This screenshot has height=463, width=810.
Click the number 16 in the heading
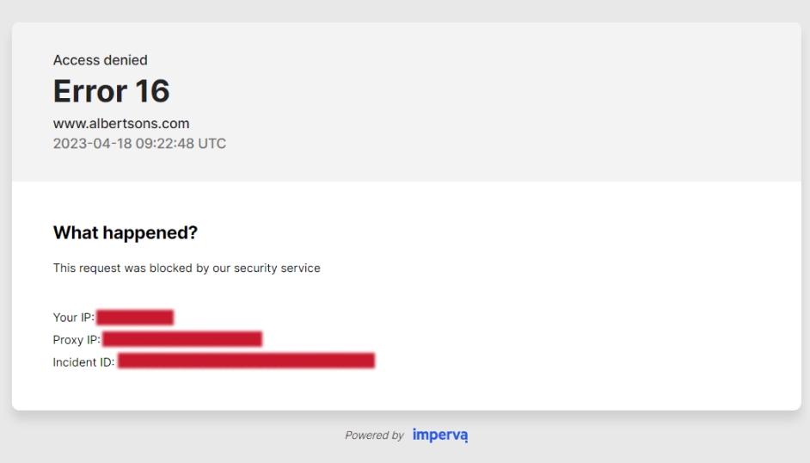[152, 91]
